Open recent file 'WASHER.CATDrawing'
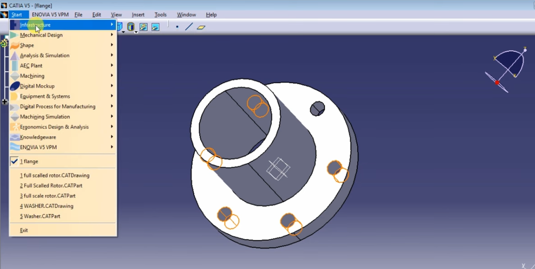The height and width of the screenshot is (269, 535). pyautogui.click(x=46, y=206)
